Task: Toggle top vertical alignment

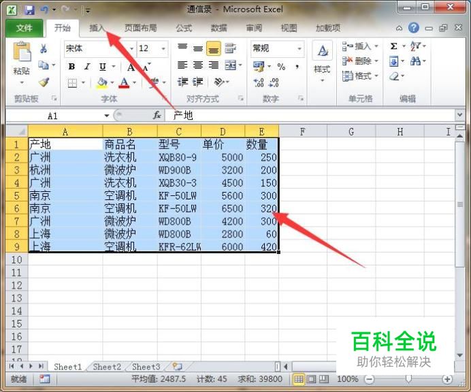Action: pyautogui.click(x=182, y=48)
